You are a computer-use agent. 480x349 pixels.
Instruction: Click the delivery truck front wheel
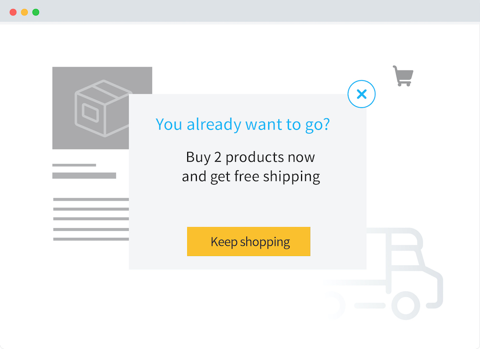pos(406,305)
